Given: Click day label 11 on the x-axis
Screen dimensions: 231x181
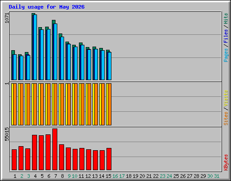Looking at the screenshot, I should (x=81, y=176).
